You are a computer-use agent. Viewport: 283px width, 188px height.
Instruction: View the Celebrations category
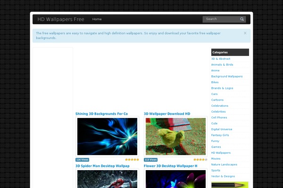pos(220,106)
